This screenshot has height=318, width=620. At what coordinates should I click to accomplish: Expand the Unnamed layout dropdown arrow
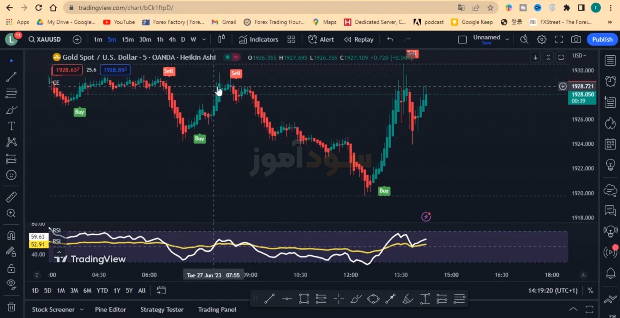pyautogui.click(x=507, y=39)
